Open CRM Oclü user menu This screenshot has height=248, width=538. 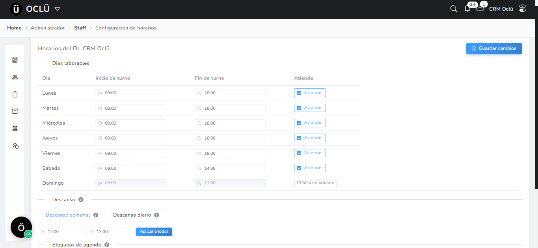point(501,9)
